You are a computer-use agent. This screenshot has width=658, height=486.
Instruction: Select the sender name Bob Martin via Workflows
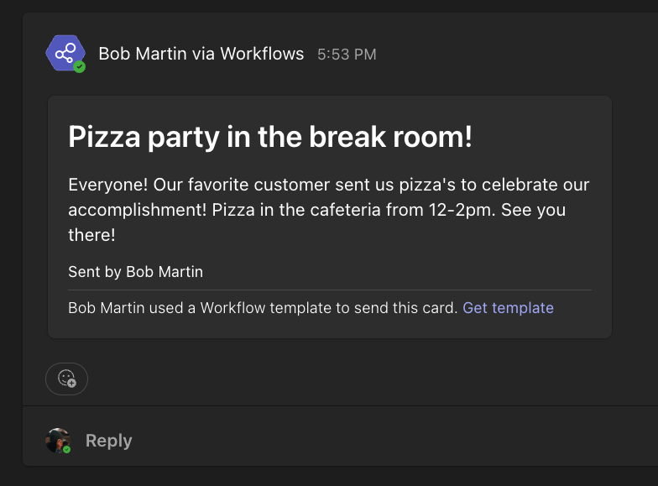pos(201,54)
